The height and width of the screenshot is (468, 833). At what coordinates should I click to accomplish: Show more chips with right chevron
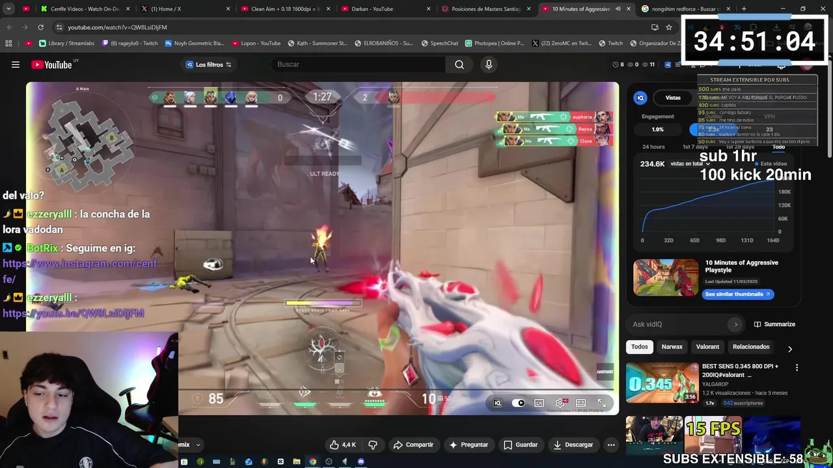tap(790, 349)
